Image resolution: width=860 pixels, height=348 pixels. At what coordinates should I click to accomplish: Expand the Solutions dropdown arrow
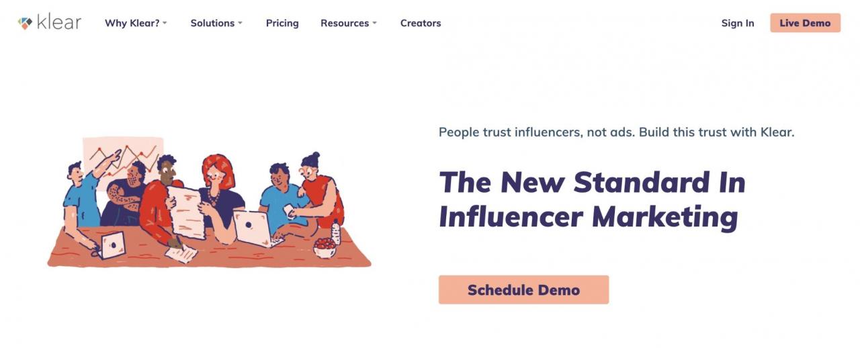point(240,24)
